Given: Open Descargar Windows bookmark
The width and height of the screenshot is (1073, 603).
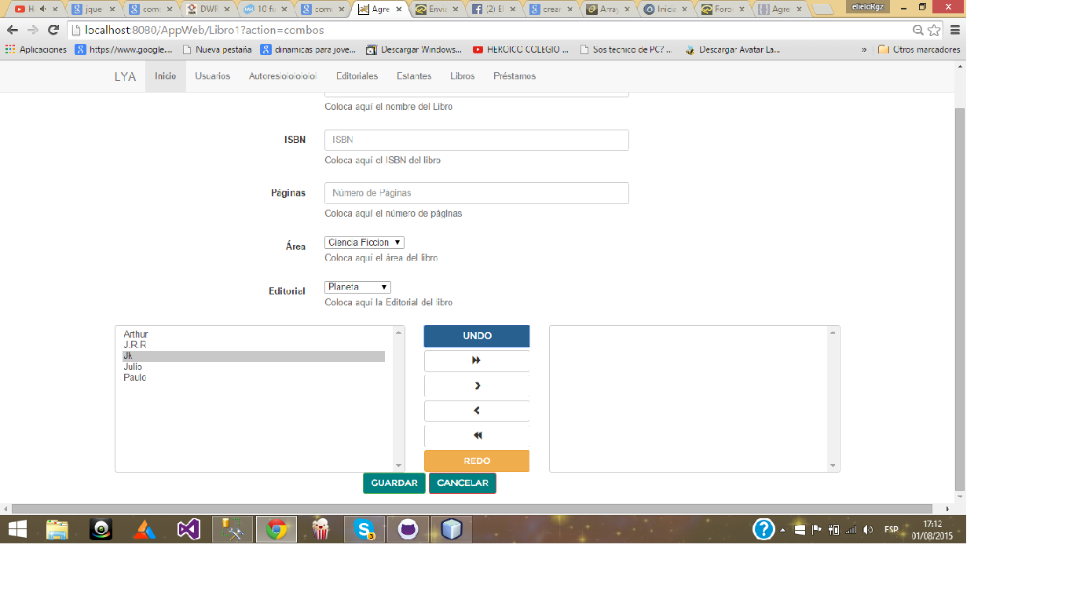Looking at the screenshot, I should (x=414, y=49).
